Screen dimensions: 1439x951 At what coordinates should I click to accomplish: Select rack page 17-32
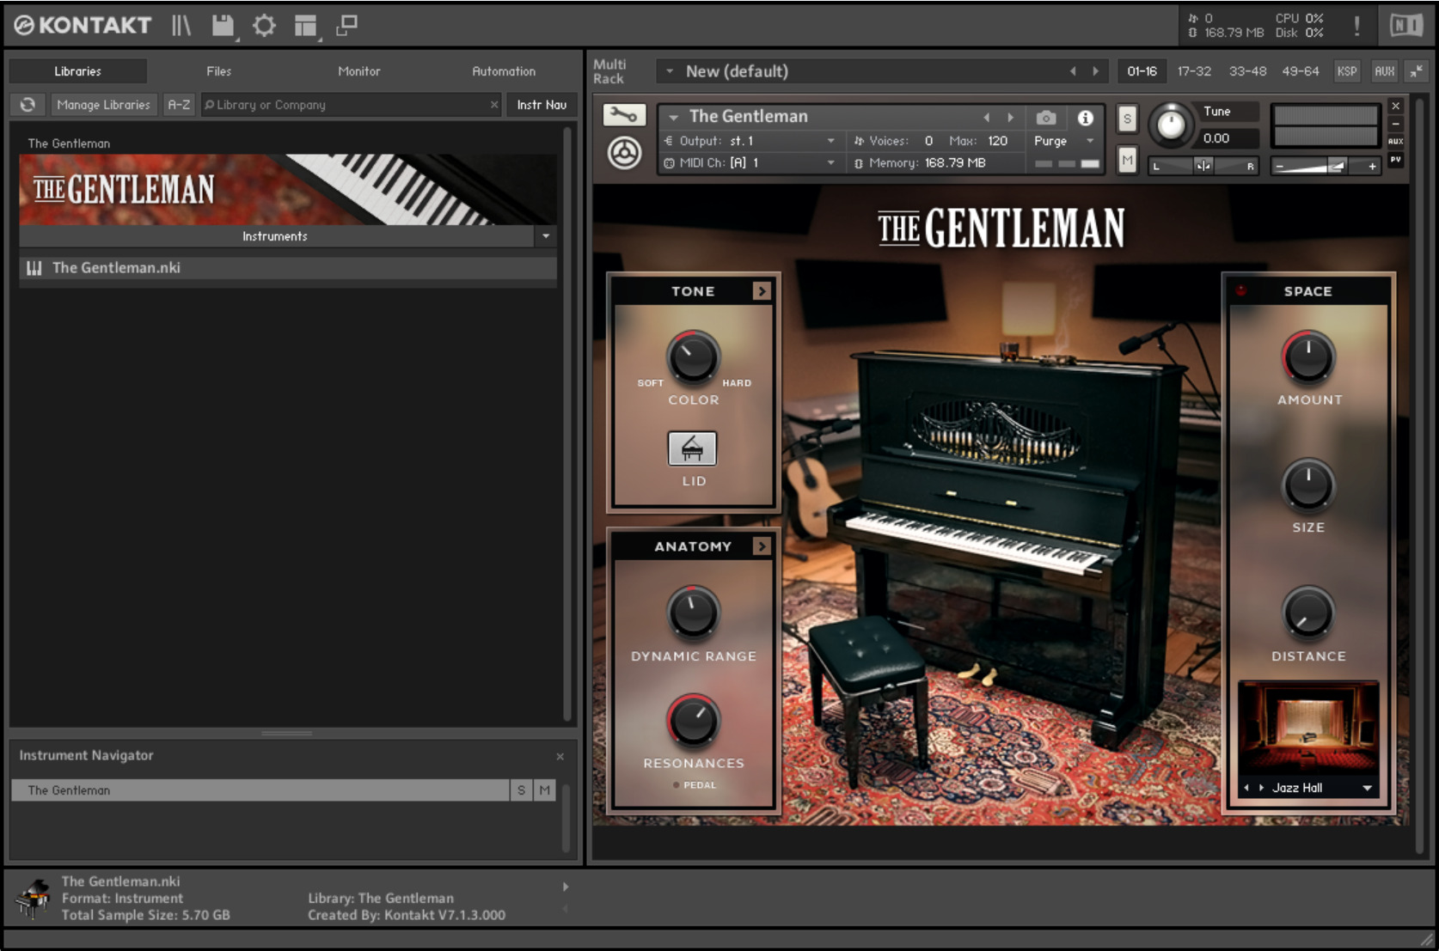1194,71
